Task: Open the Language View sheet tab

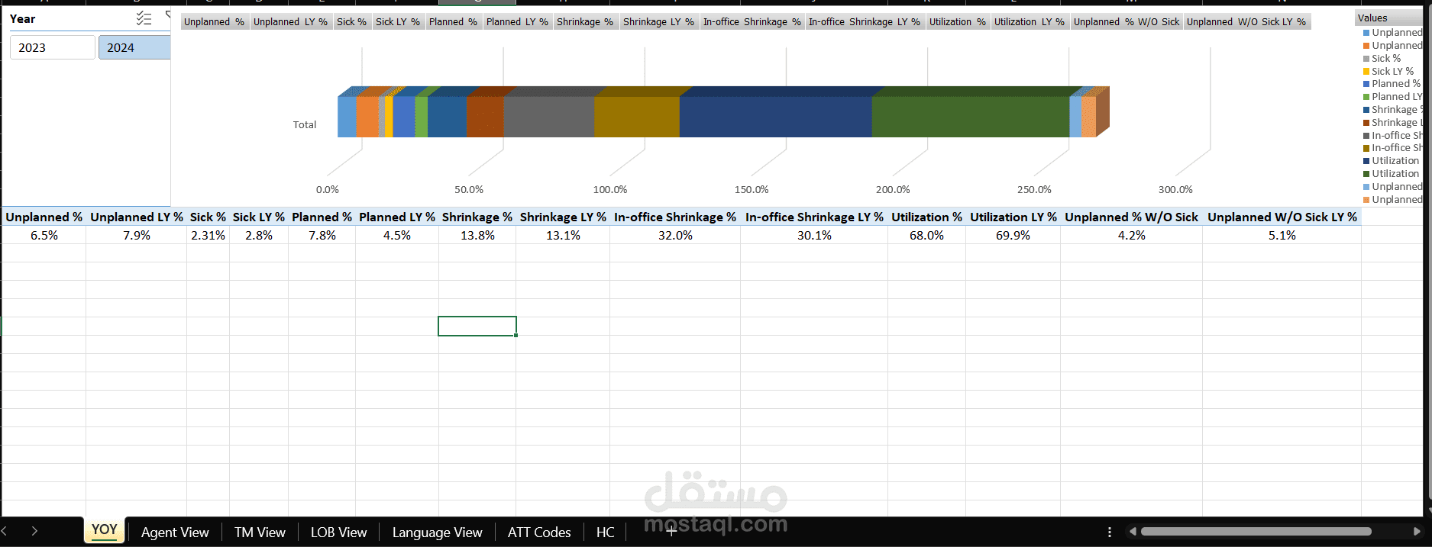Action: point(437,533)
